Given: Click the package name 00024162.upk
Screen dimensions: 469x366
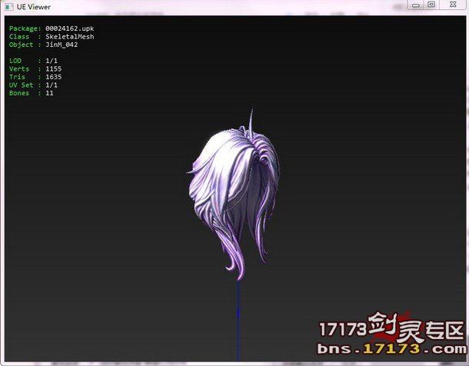Looking at the screenshot, I should click(70, 28).
